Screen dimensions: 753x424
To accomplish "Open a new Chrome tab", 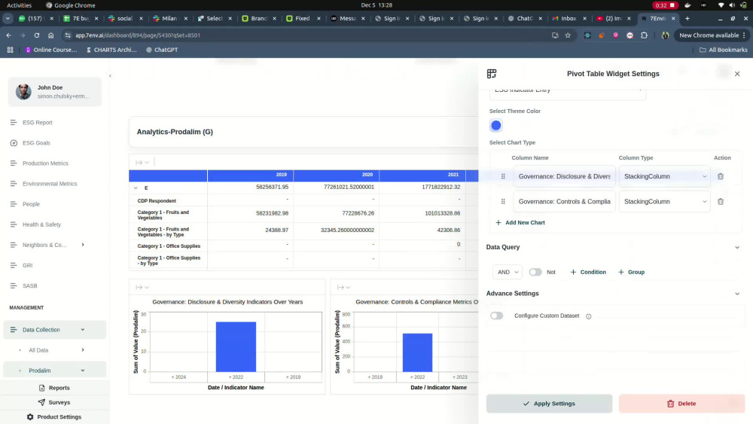I will 687,18.
